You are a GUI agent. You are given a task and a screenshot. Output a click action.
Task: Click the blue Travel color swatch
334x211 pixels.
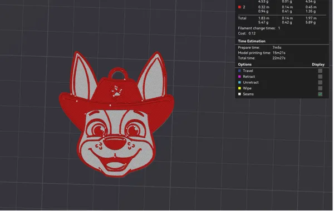pos(240,71)
